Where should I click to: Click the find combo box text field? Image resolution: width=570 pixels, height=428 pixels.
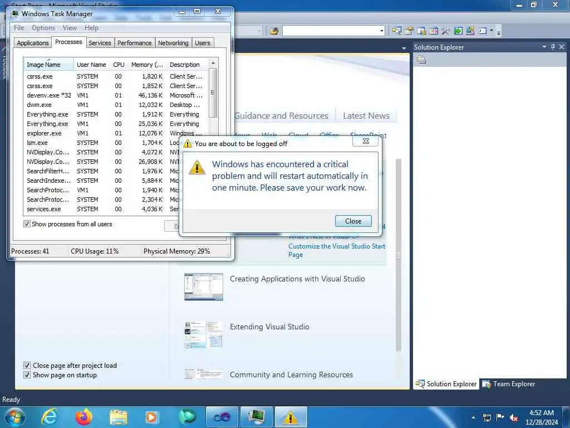[x=331, y=31]
